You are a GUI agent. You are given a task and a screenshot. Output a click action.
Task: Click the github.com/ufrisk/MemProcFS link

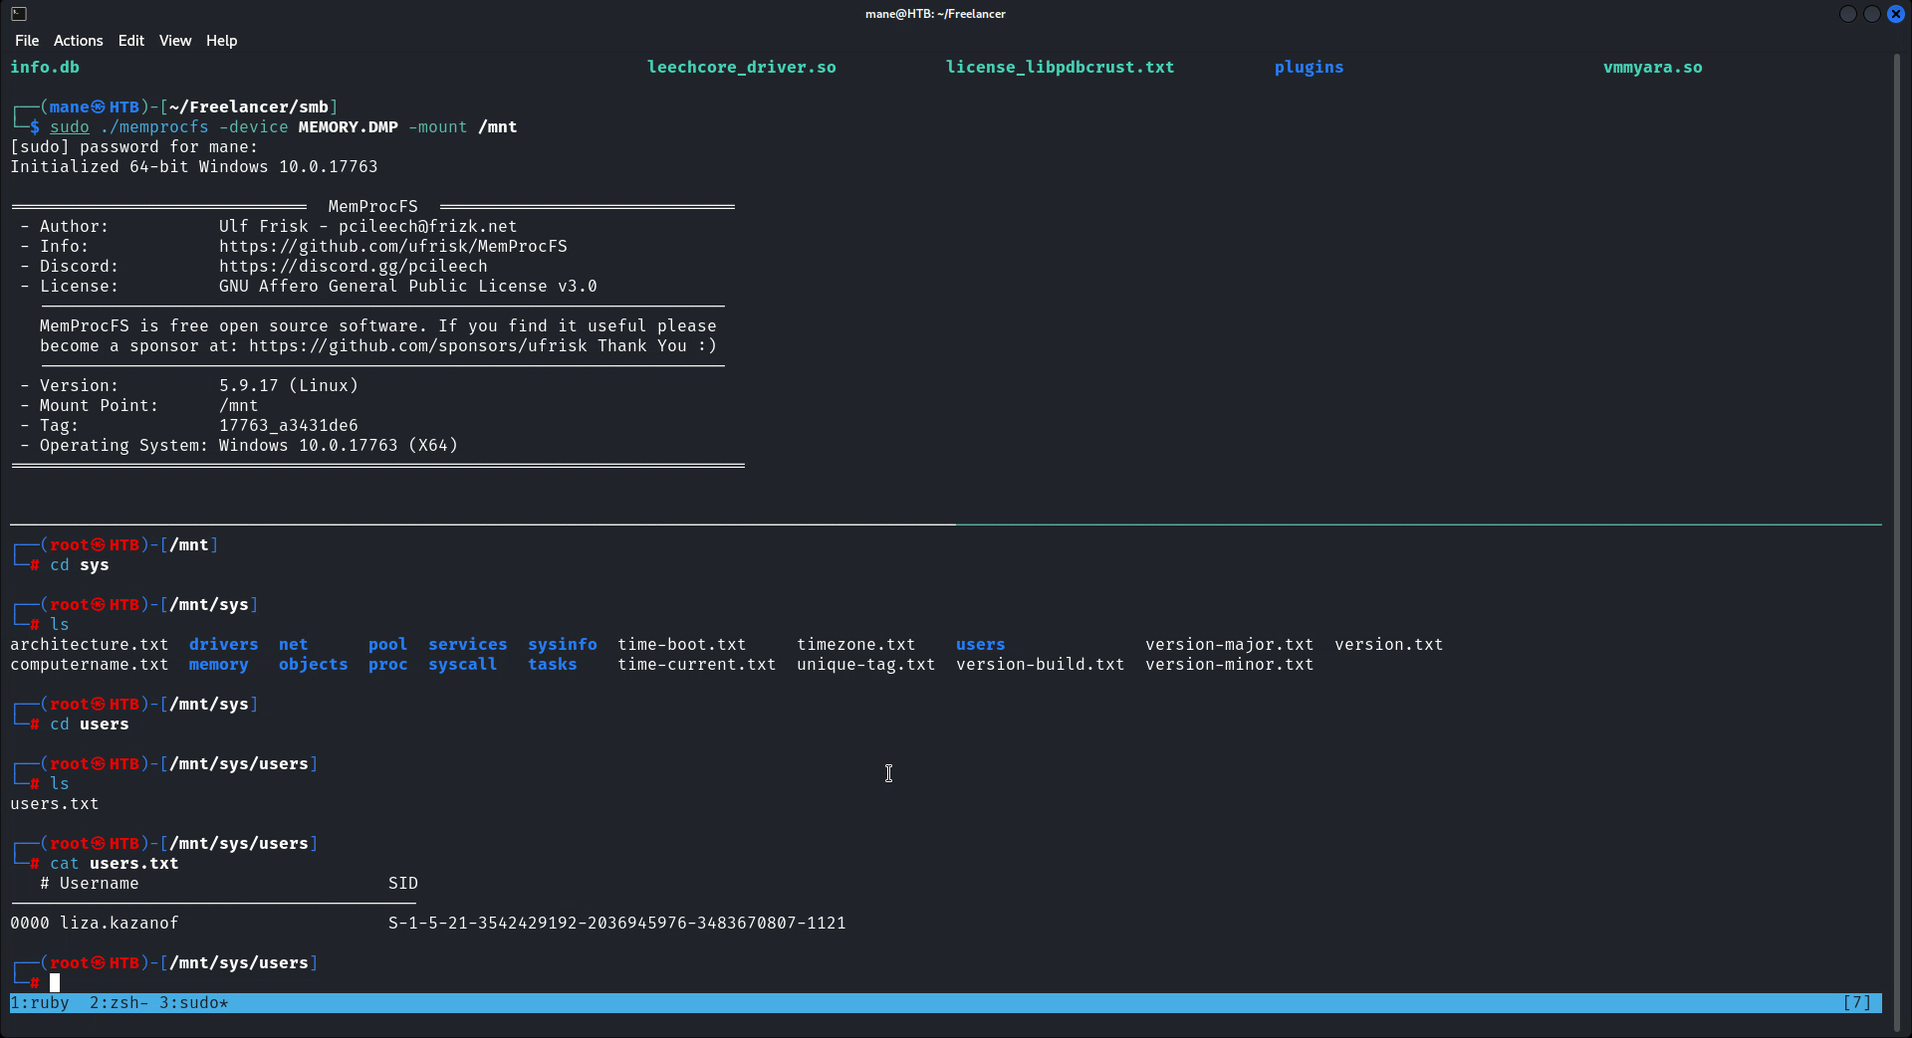(393, 247)
